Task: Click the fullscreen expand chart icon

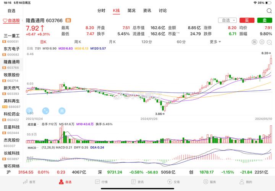Action: coord(45,111)
